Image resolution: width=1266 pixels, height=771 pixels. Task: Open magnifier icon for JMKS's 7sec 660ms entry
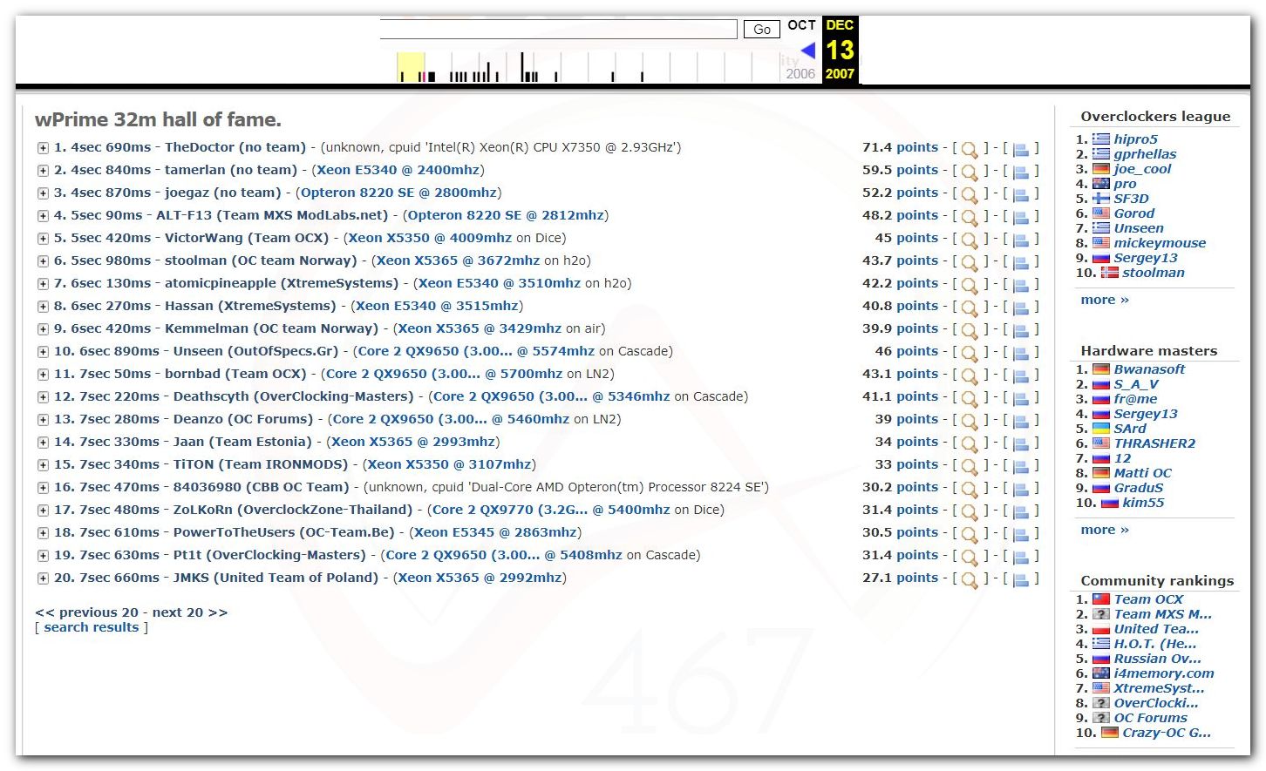click(969, 579)
